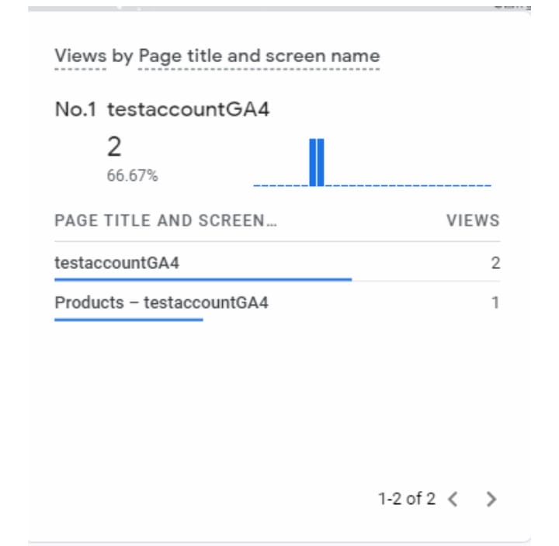Click the left sparkline bar

313,162
